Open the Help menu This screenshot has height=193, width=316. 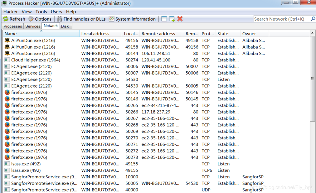71,12
